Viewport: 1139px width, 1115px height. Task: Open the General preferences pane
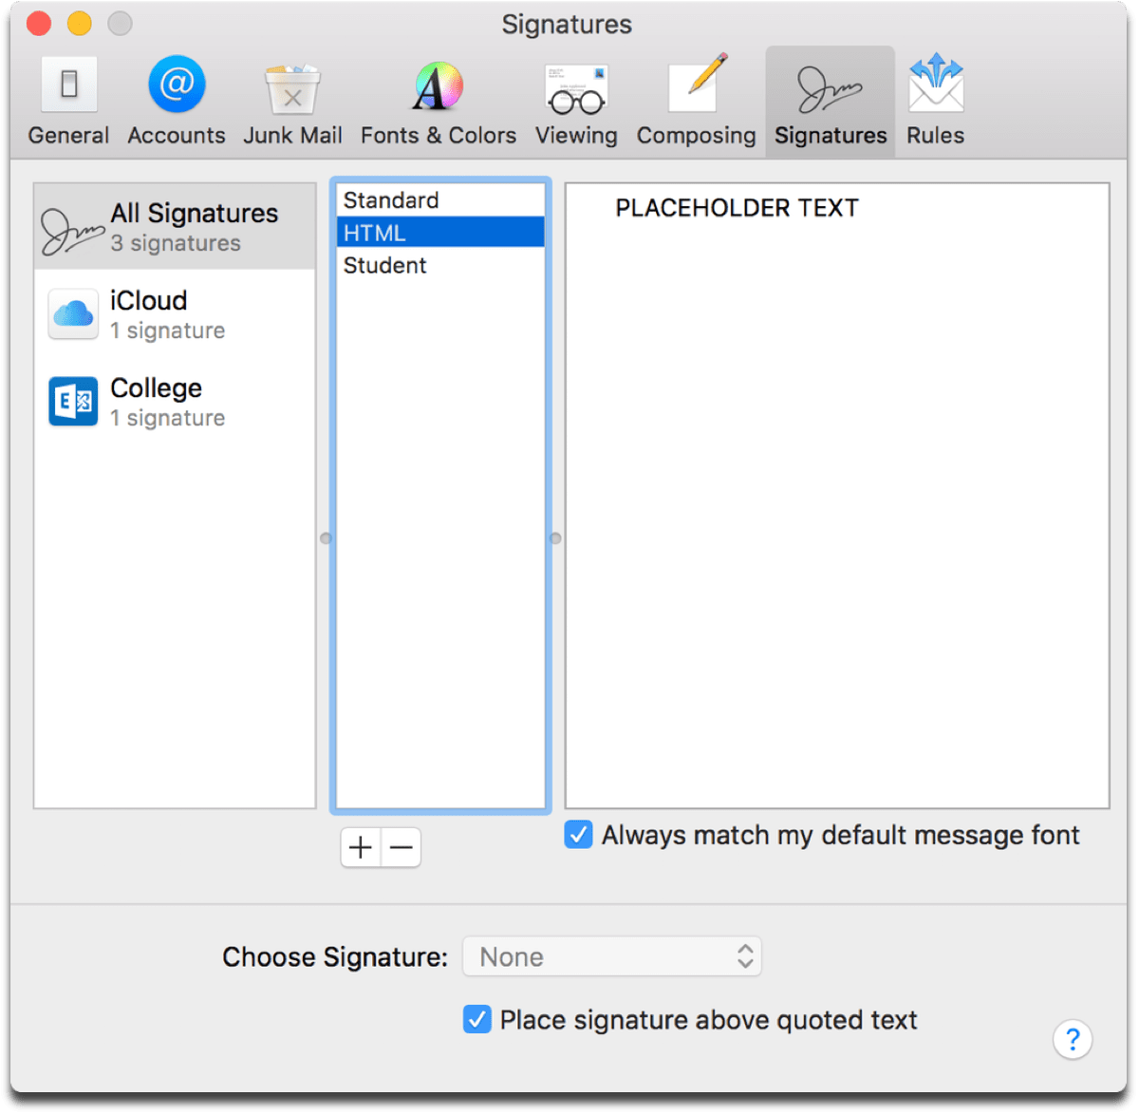pyautogui.click(x=67, y=100)
